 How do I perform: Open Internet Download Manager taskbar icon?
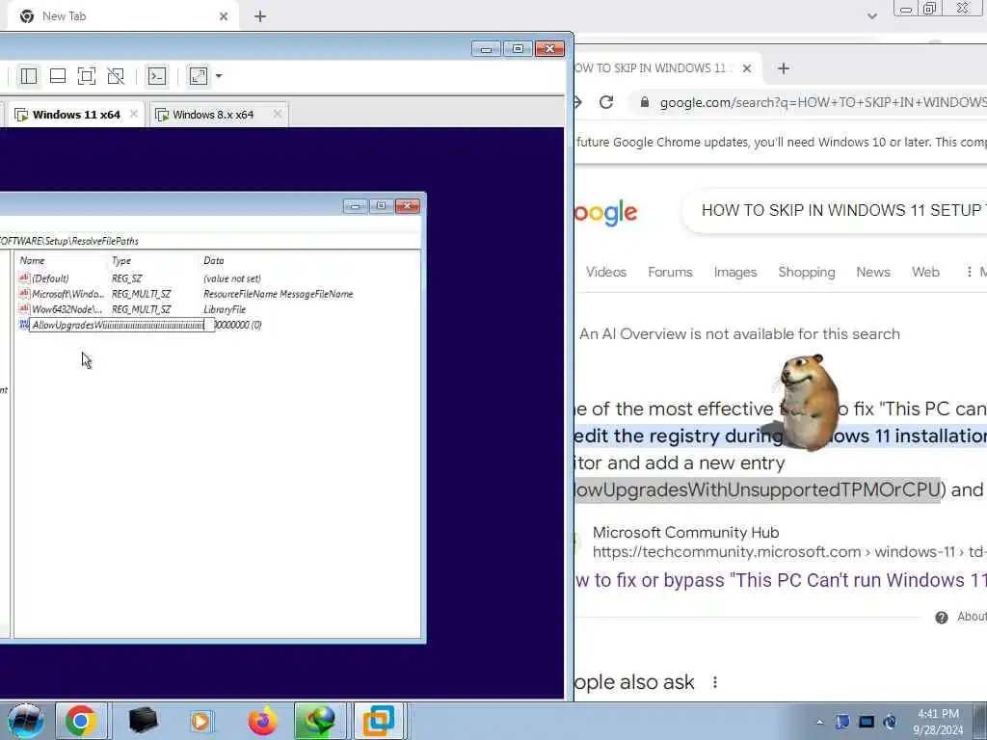click(320, 721)
